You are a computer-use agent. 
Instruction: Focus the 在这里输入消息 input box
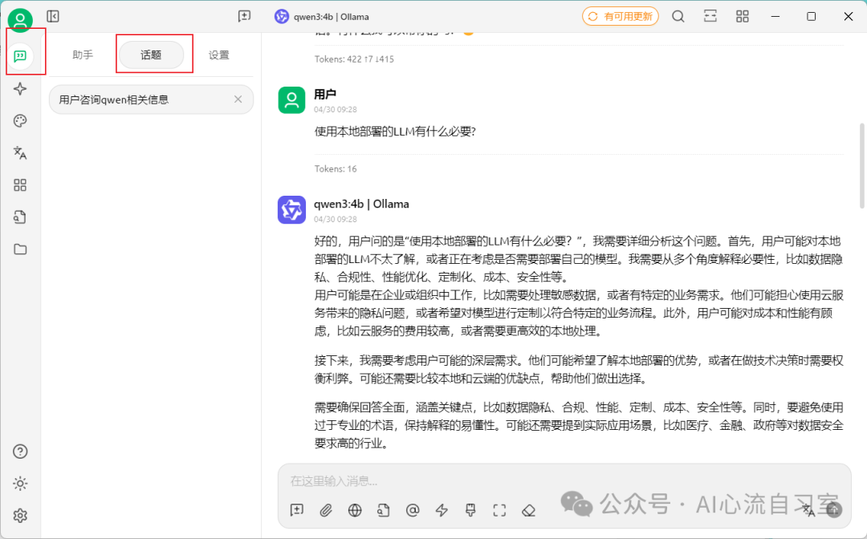pyautogui.click(x=564, y=481)
